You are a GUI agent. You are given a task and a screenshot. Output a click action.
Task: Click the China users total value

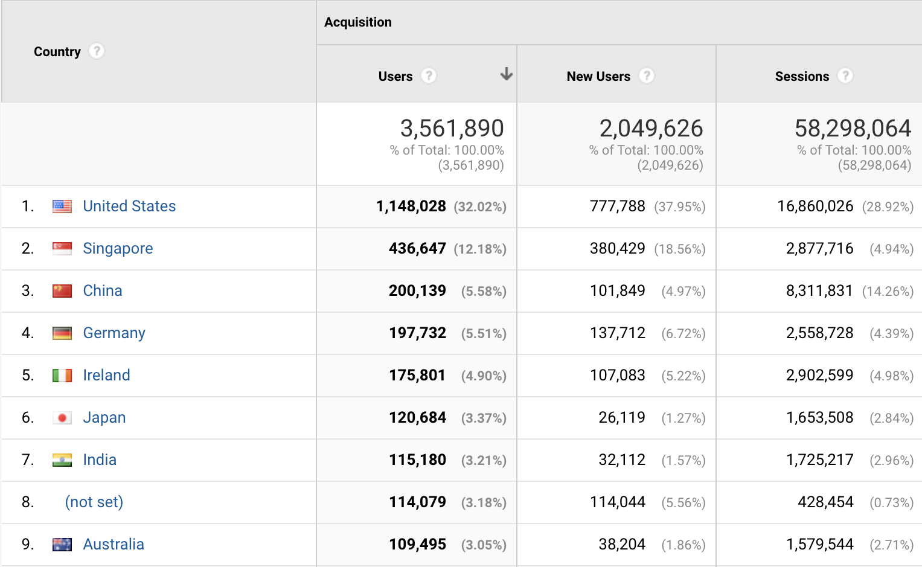pos(417,290)
